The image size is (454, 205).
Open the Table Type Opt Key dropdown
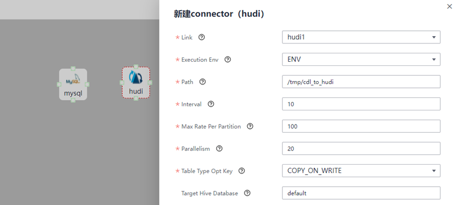(361, 170)
